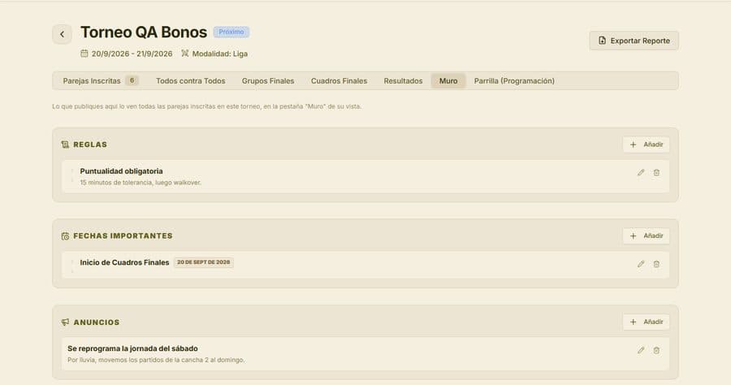
Task: Grab the drag handle of Inicio de Cuadros Finales row
Action: [x=72, y=265]
